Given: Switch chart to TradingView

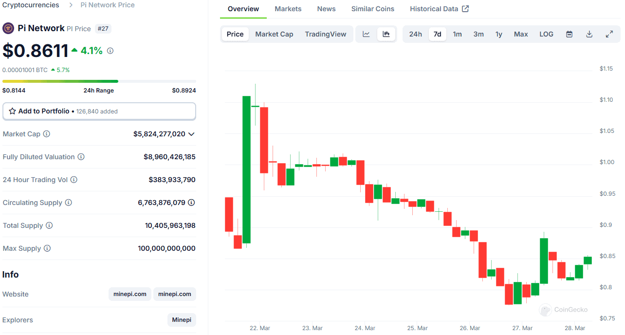Looking at the screenshot, I should [x=326, y=34].
